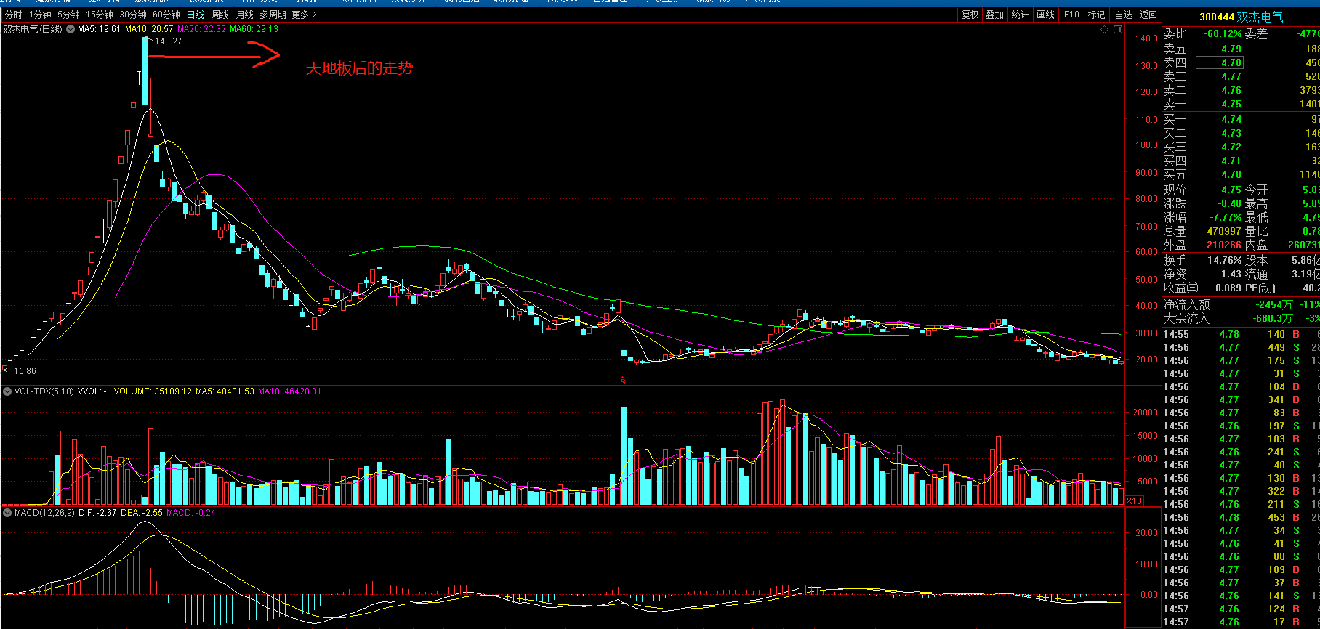1320x629 pixels.
Task: Click the 叠加 overlay button
Action: coord(995,15)
